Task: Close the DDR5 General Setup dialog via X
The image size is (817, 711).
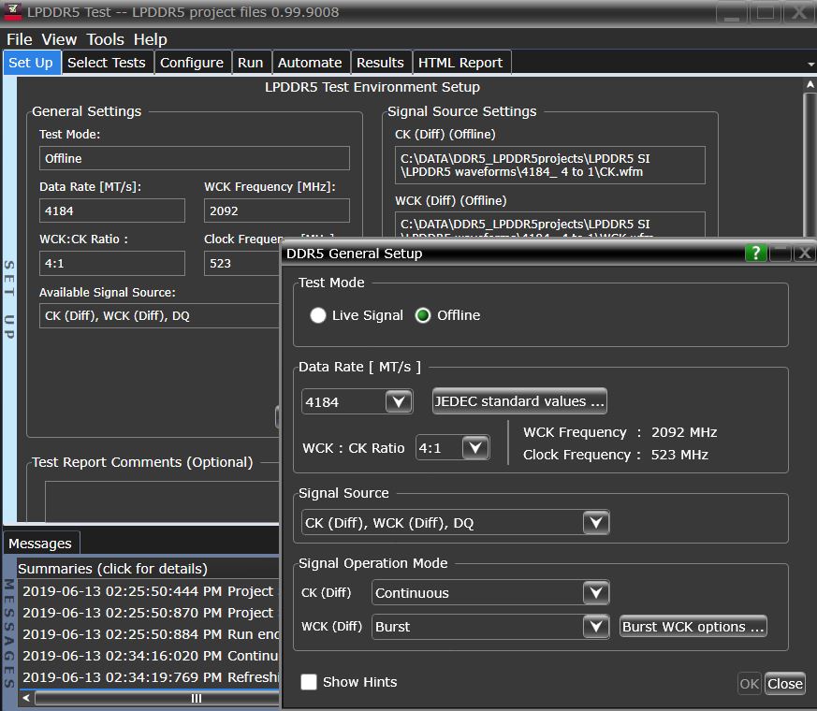Action: pos(804,254)
